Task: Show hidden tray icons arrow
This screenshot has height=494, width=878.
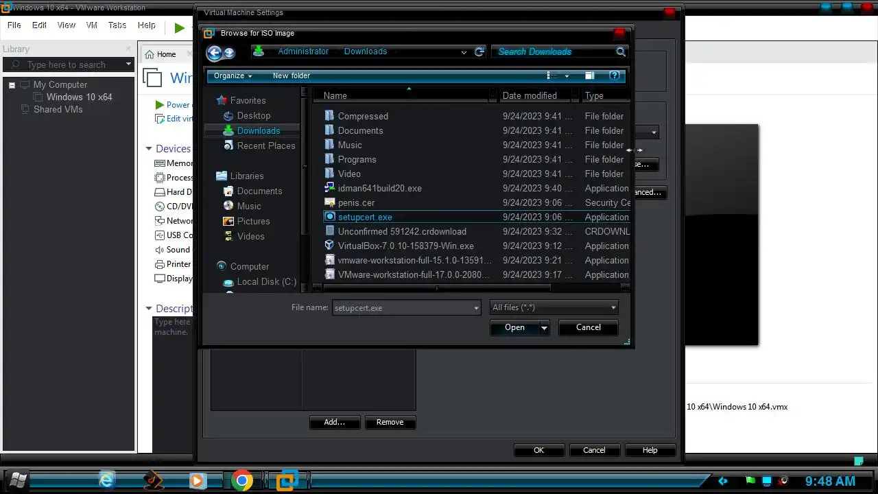Action: click(722, 481)
